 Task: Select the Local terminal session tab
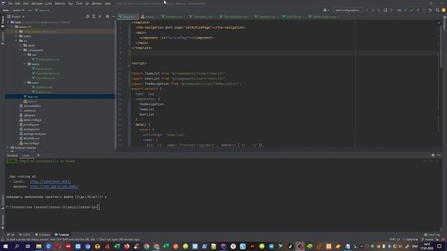(x=26, y=155)
